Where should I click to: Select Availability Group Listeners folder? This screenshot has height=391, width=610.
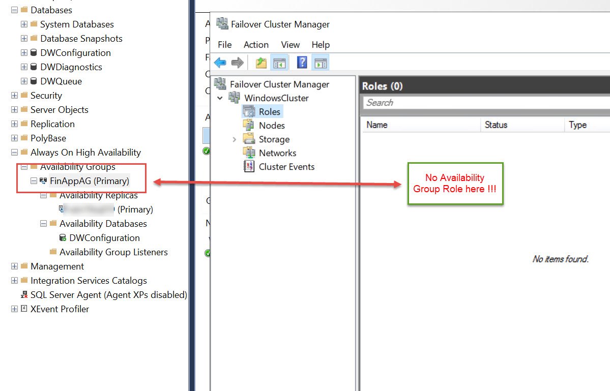pos(113,252)
